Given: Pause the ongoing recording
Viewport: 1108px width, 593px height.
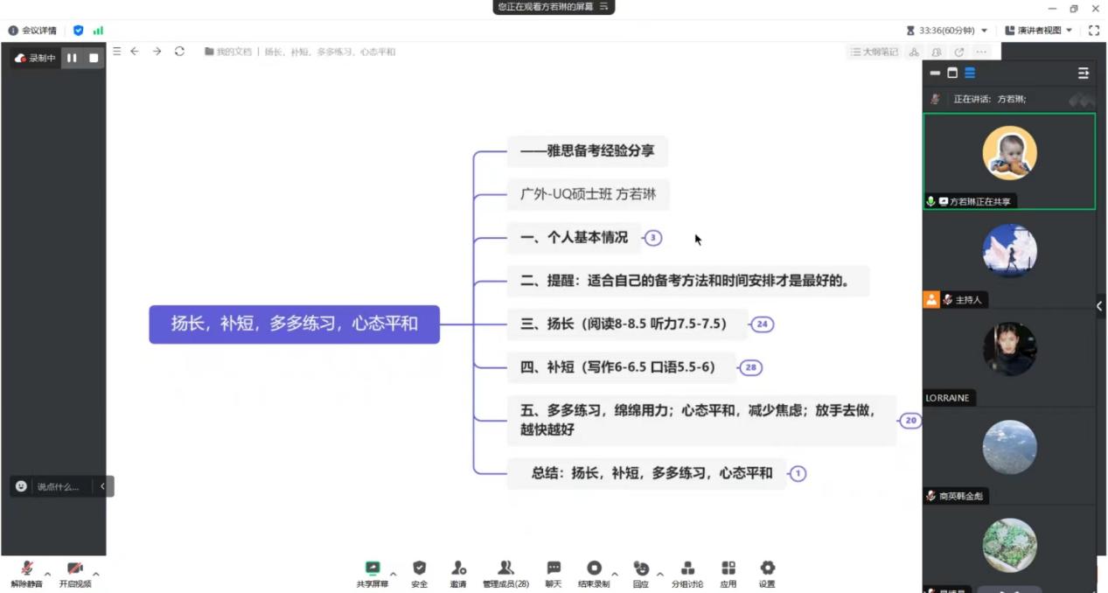Looking at the screenshot, I should tap(73, 58).
